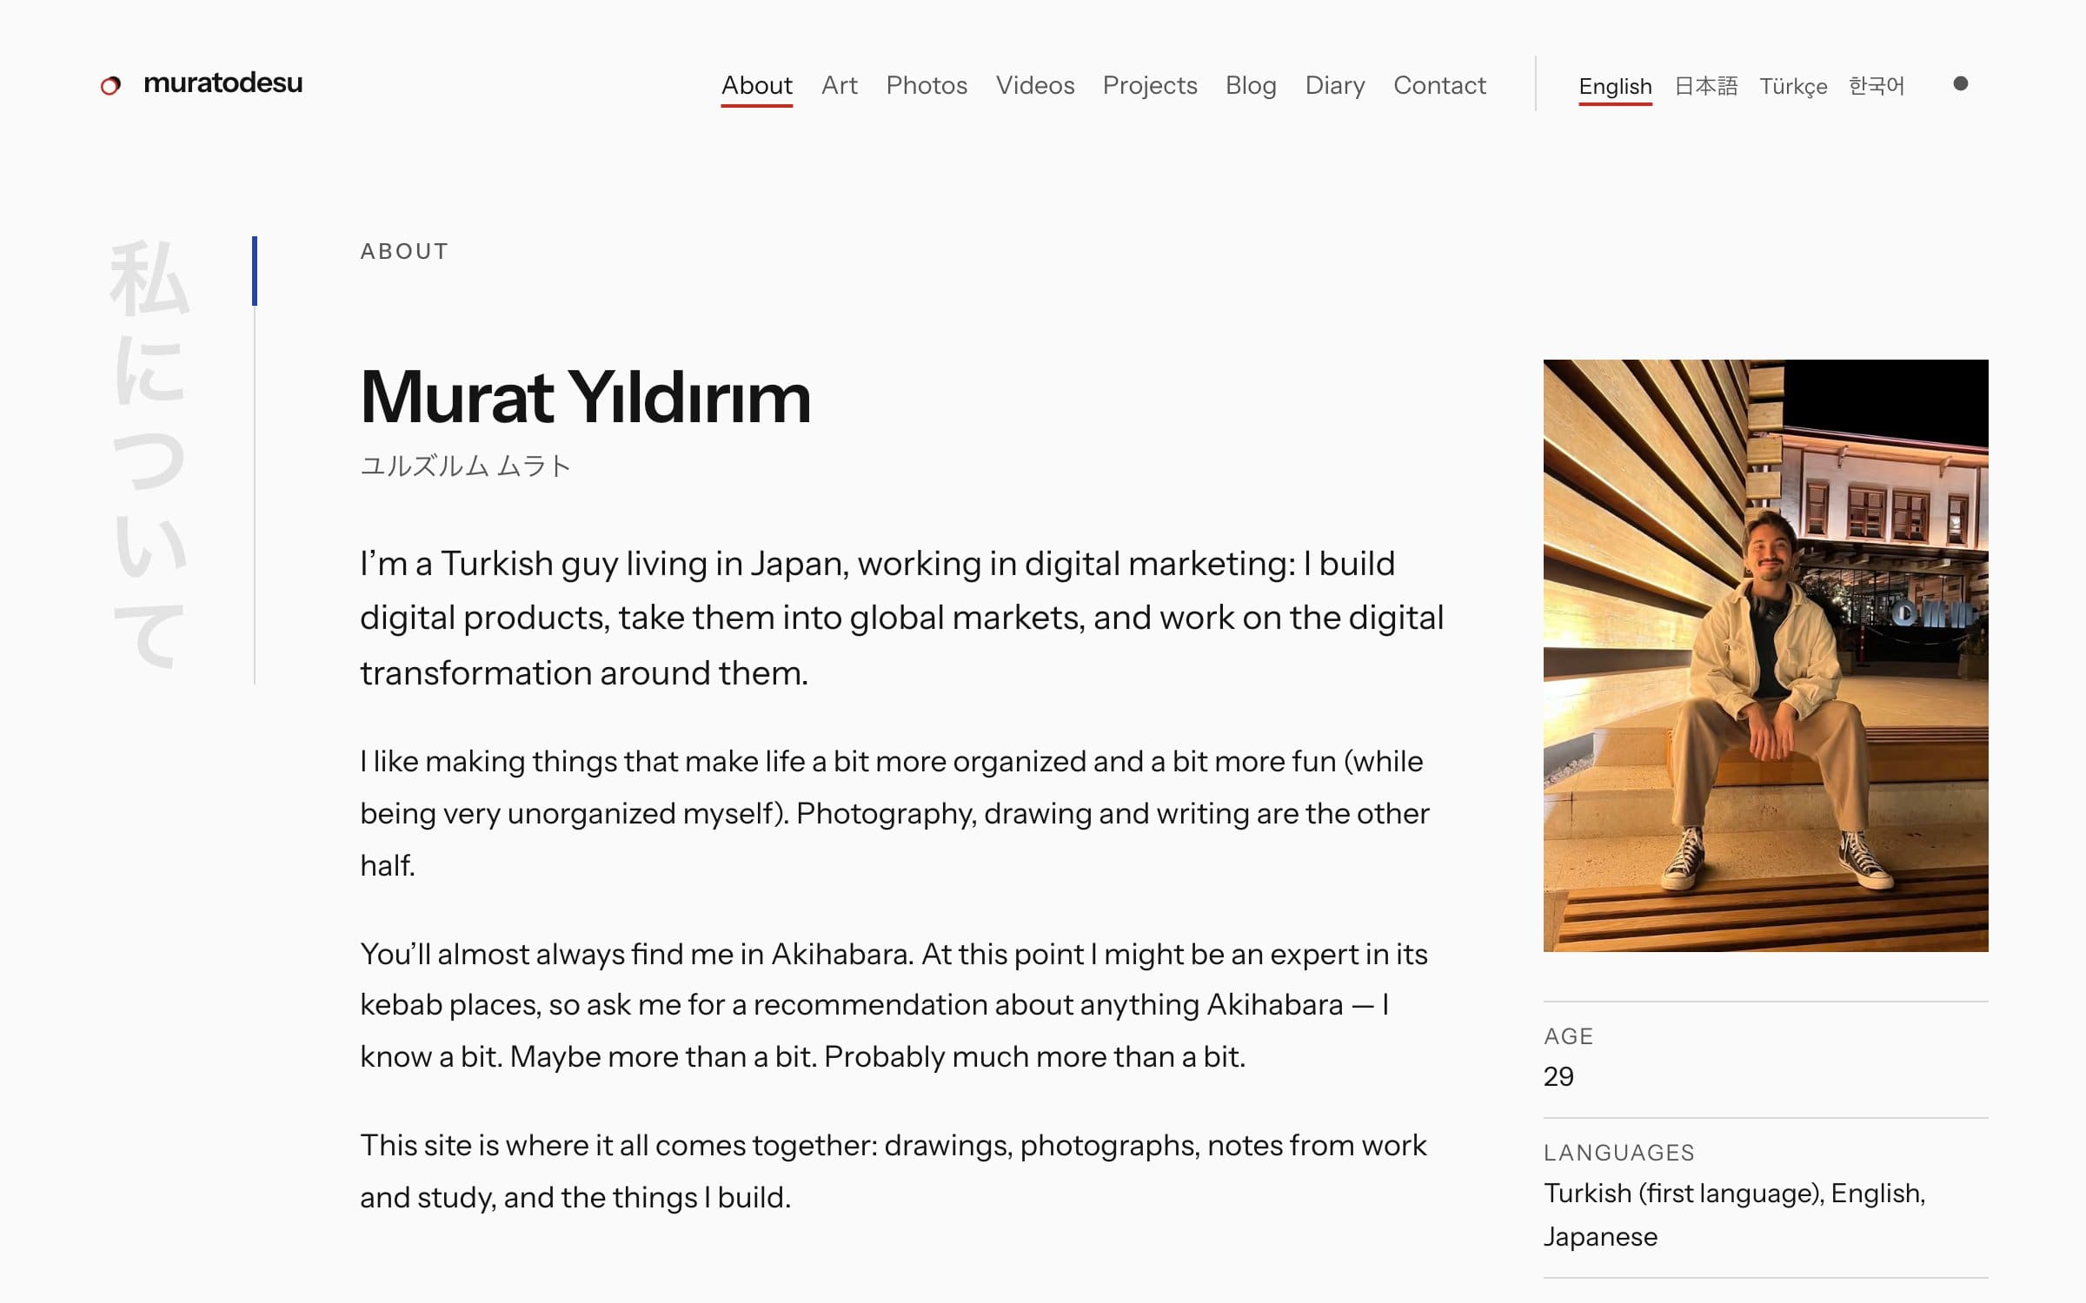
Task: Click the LANGUAGES label
Action: click(x=1618, y=1152)
